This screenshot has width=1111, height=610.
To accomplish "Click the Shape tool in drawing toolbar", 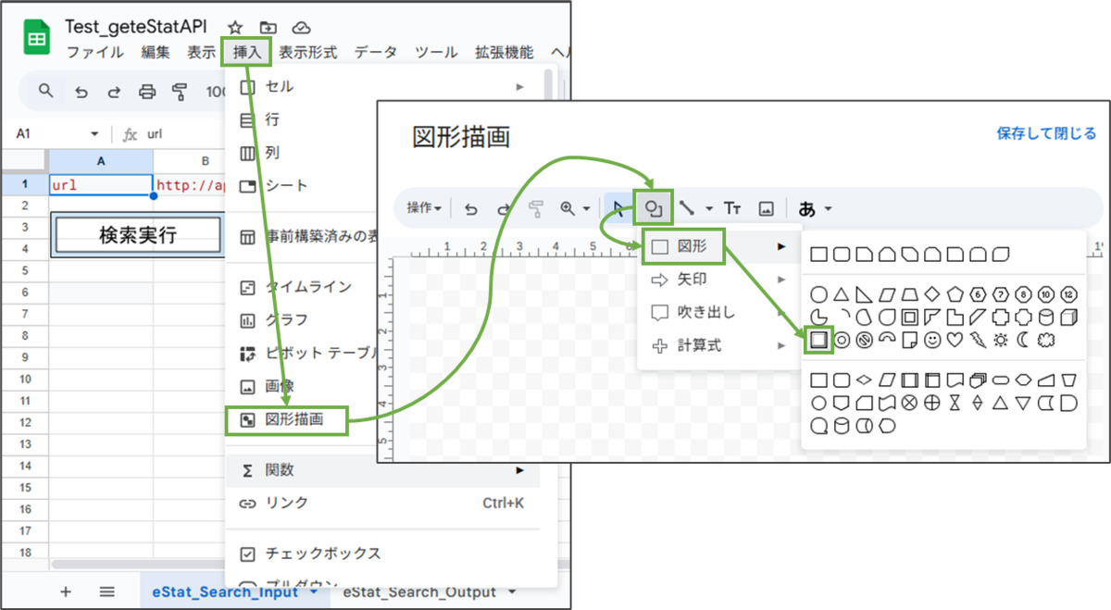I will 654,207.
